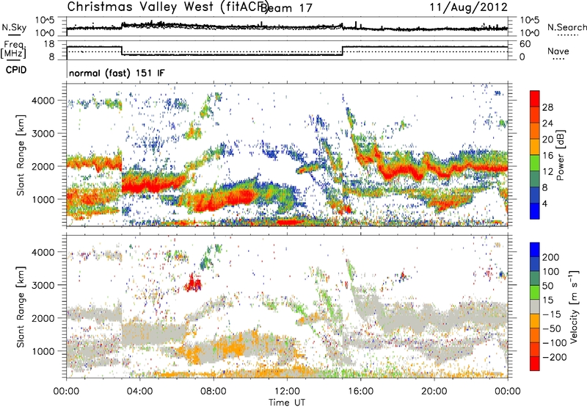587x407 pixels.
Task: Click the '28' power colorbar label
Action: pyautogui.click(x=547, y=107)
